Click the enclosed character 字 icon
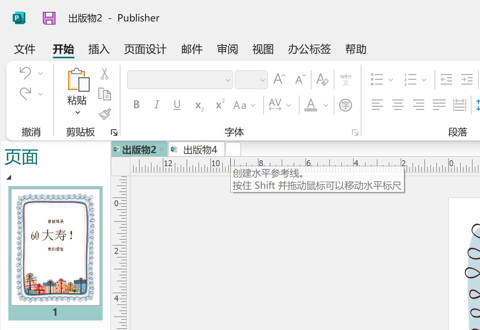 coord(346,105)
